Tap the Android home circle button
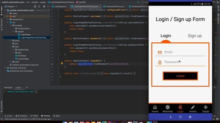 tap(180, 117)
